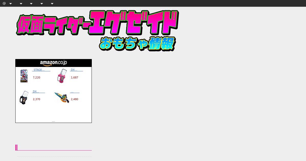Open the second dropdown arrow in the top bar

21,4
